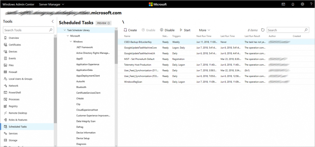Collapse the Tools pane arrow
315x147 pixels.
[52, 21]
